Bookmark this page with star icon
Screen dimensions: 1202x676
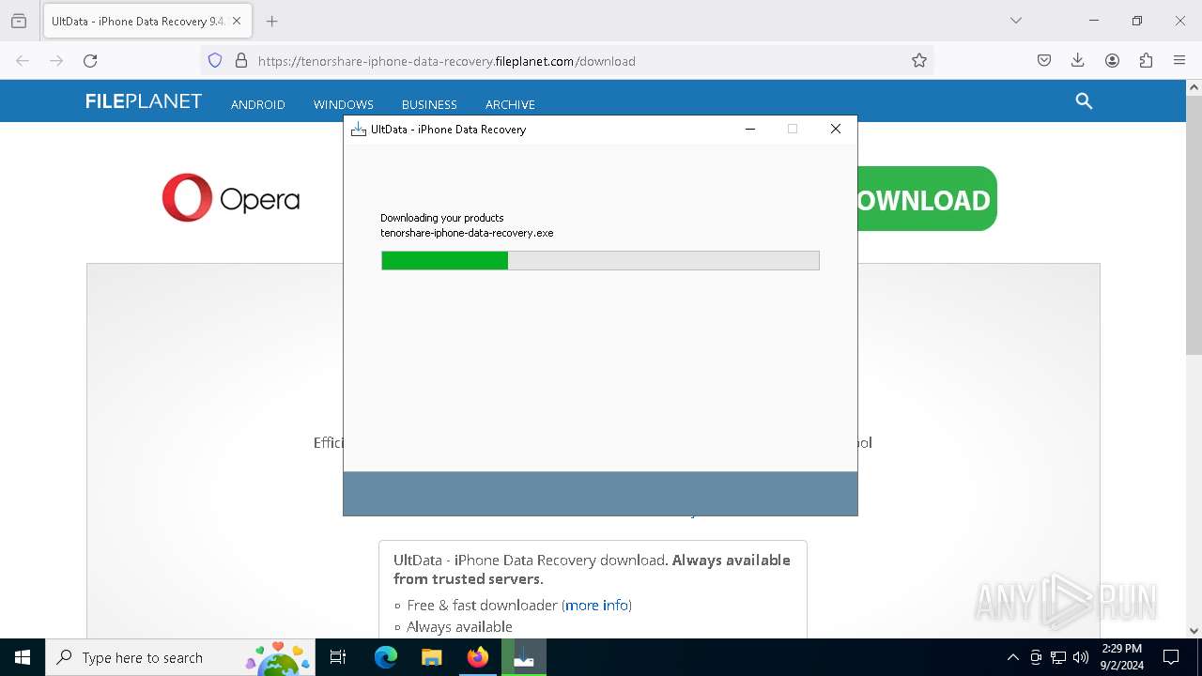tap(919, 61)
